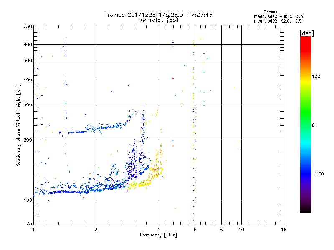Viewport: 334px width, 250px height.
Task: Click the y-axis tick label '400'
Action: tap(28, 80)
